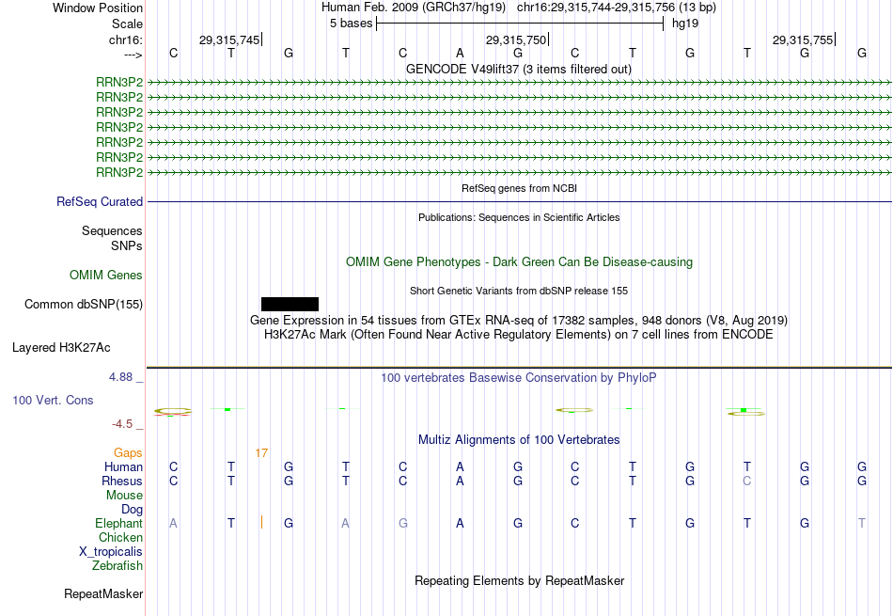The image size is (893, 616).
Task: Open the Layered H3K27Ac track label
Action: pyautogui.click(x=61, y=348)
